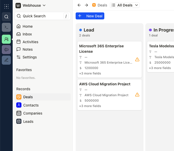Open the app launcher dots grid
174x151 pixels.
(x=6, y=6)
